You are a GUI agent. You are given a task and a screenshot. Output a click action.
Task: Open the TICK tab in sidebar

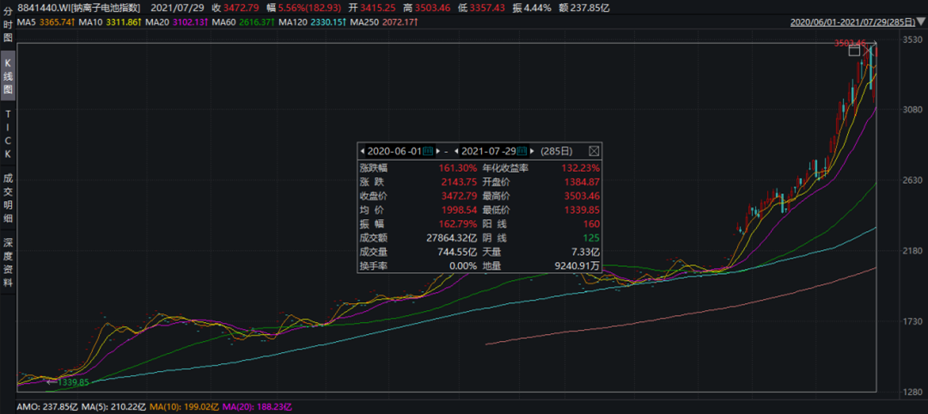(8, 133)
